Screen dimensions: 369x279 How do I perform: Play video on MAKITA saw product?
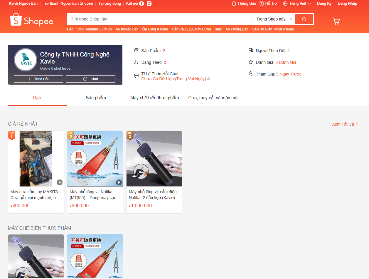click(x=60, y=182)
